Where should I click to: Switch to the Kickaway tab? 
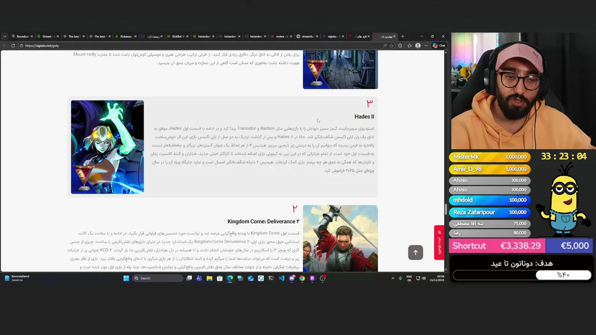click(125, 36)
